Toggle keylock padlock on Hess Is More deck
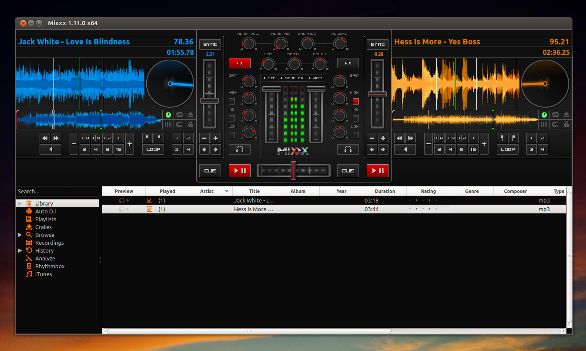 point(566,124)
